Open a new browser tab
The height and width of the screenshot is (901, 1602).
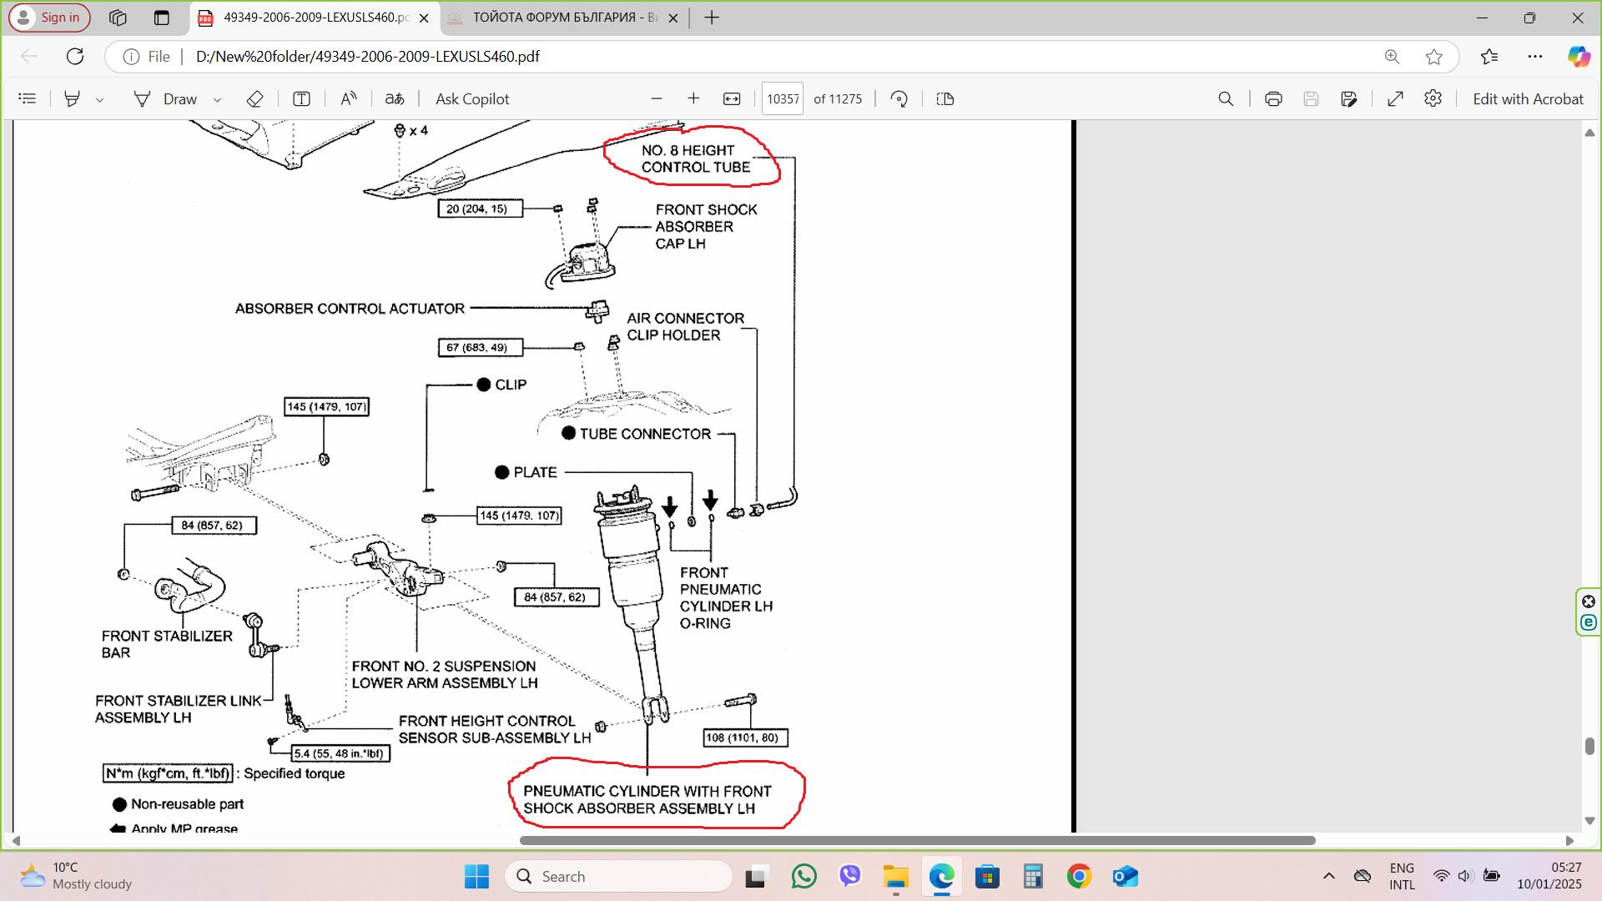click(712, 18)
